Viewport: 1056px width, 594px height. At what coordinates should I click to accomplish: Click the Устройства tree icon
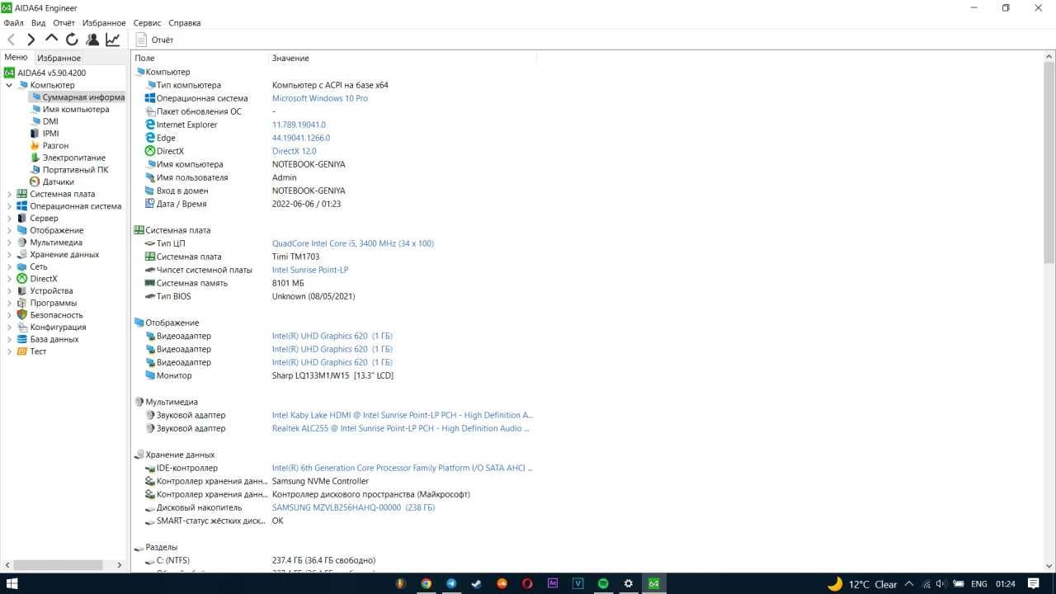[x=22, y=290]
